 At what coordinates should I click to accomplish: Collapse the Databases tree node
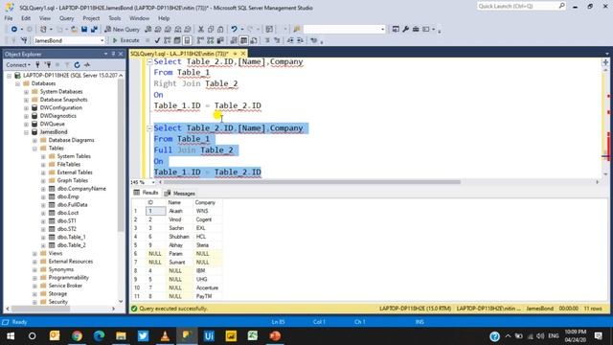(17, 83)
